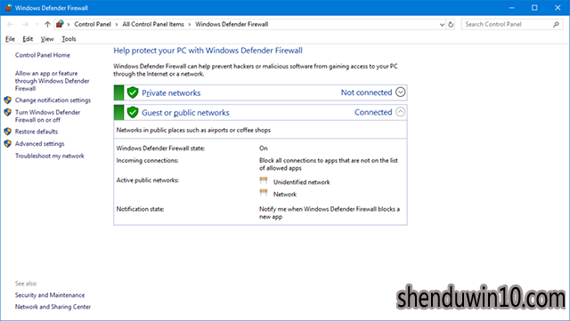Image resolution: width=570 pixels, height=321 pixels.
Task: Minimize the Windows Defender Firewall window
Action: click(511, 8)
